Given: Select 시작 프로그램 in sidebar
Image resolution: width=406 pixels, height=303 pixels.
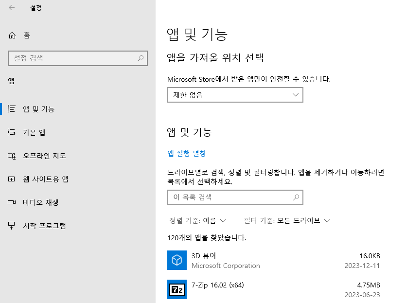Looking at the screenshot, I should tap(78, 226).
